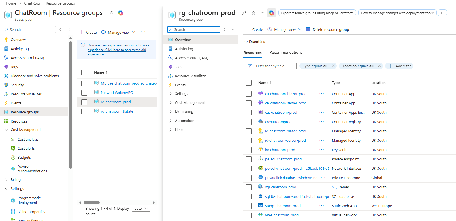Click Add filter
This screenshot has height=221, width=456.
[x=399, y=66]
